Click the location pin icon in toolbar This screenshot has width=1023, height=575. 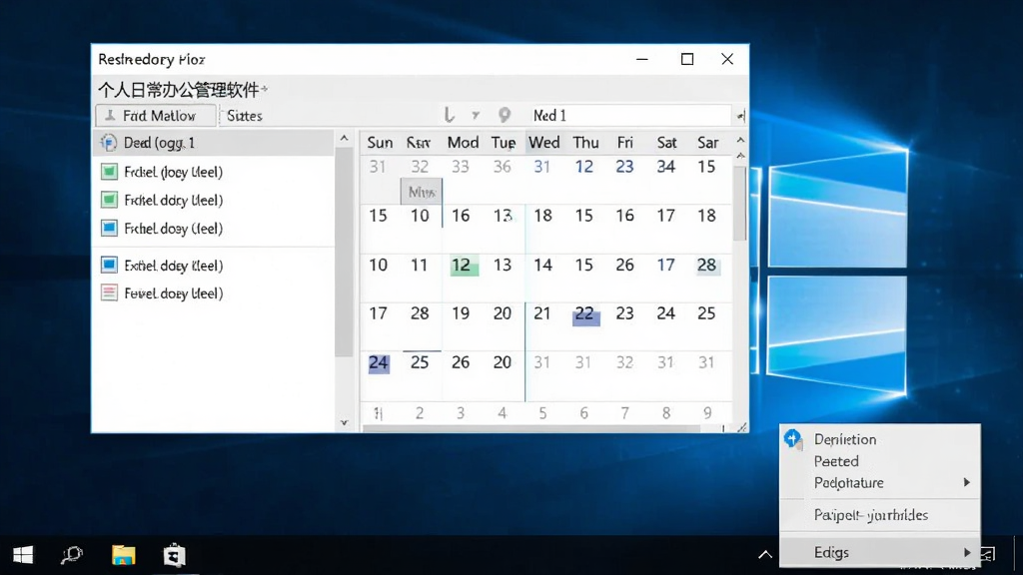point(505,115)
